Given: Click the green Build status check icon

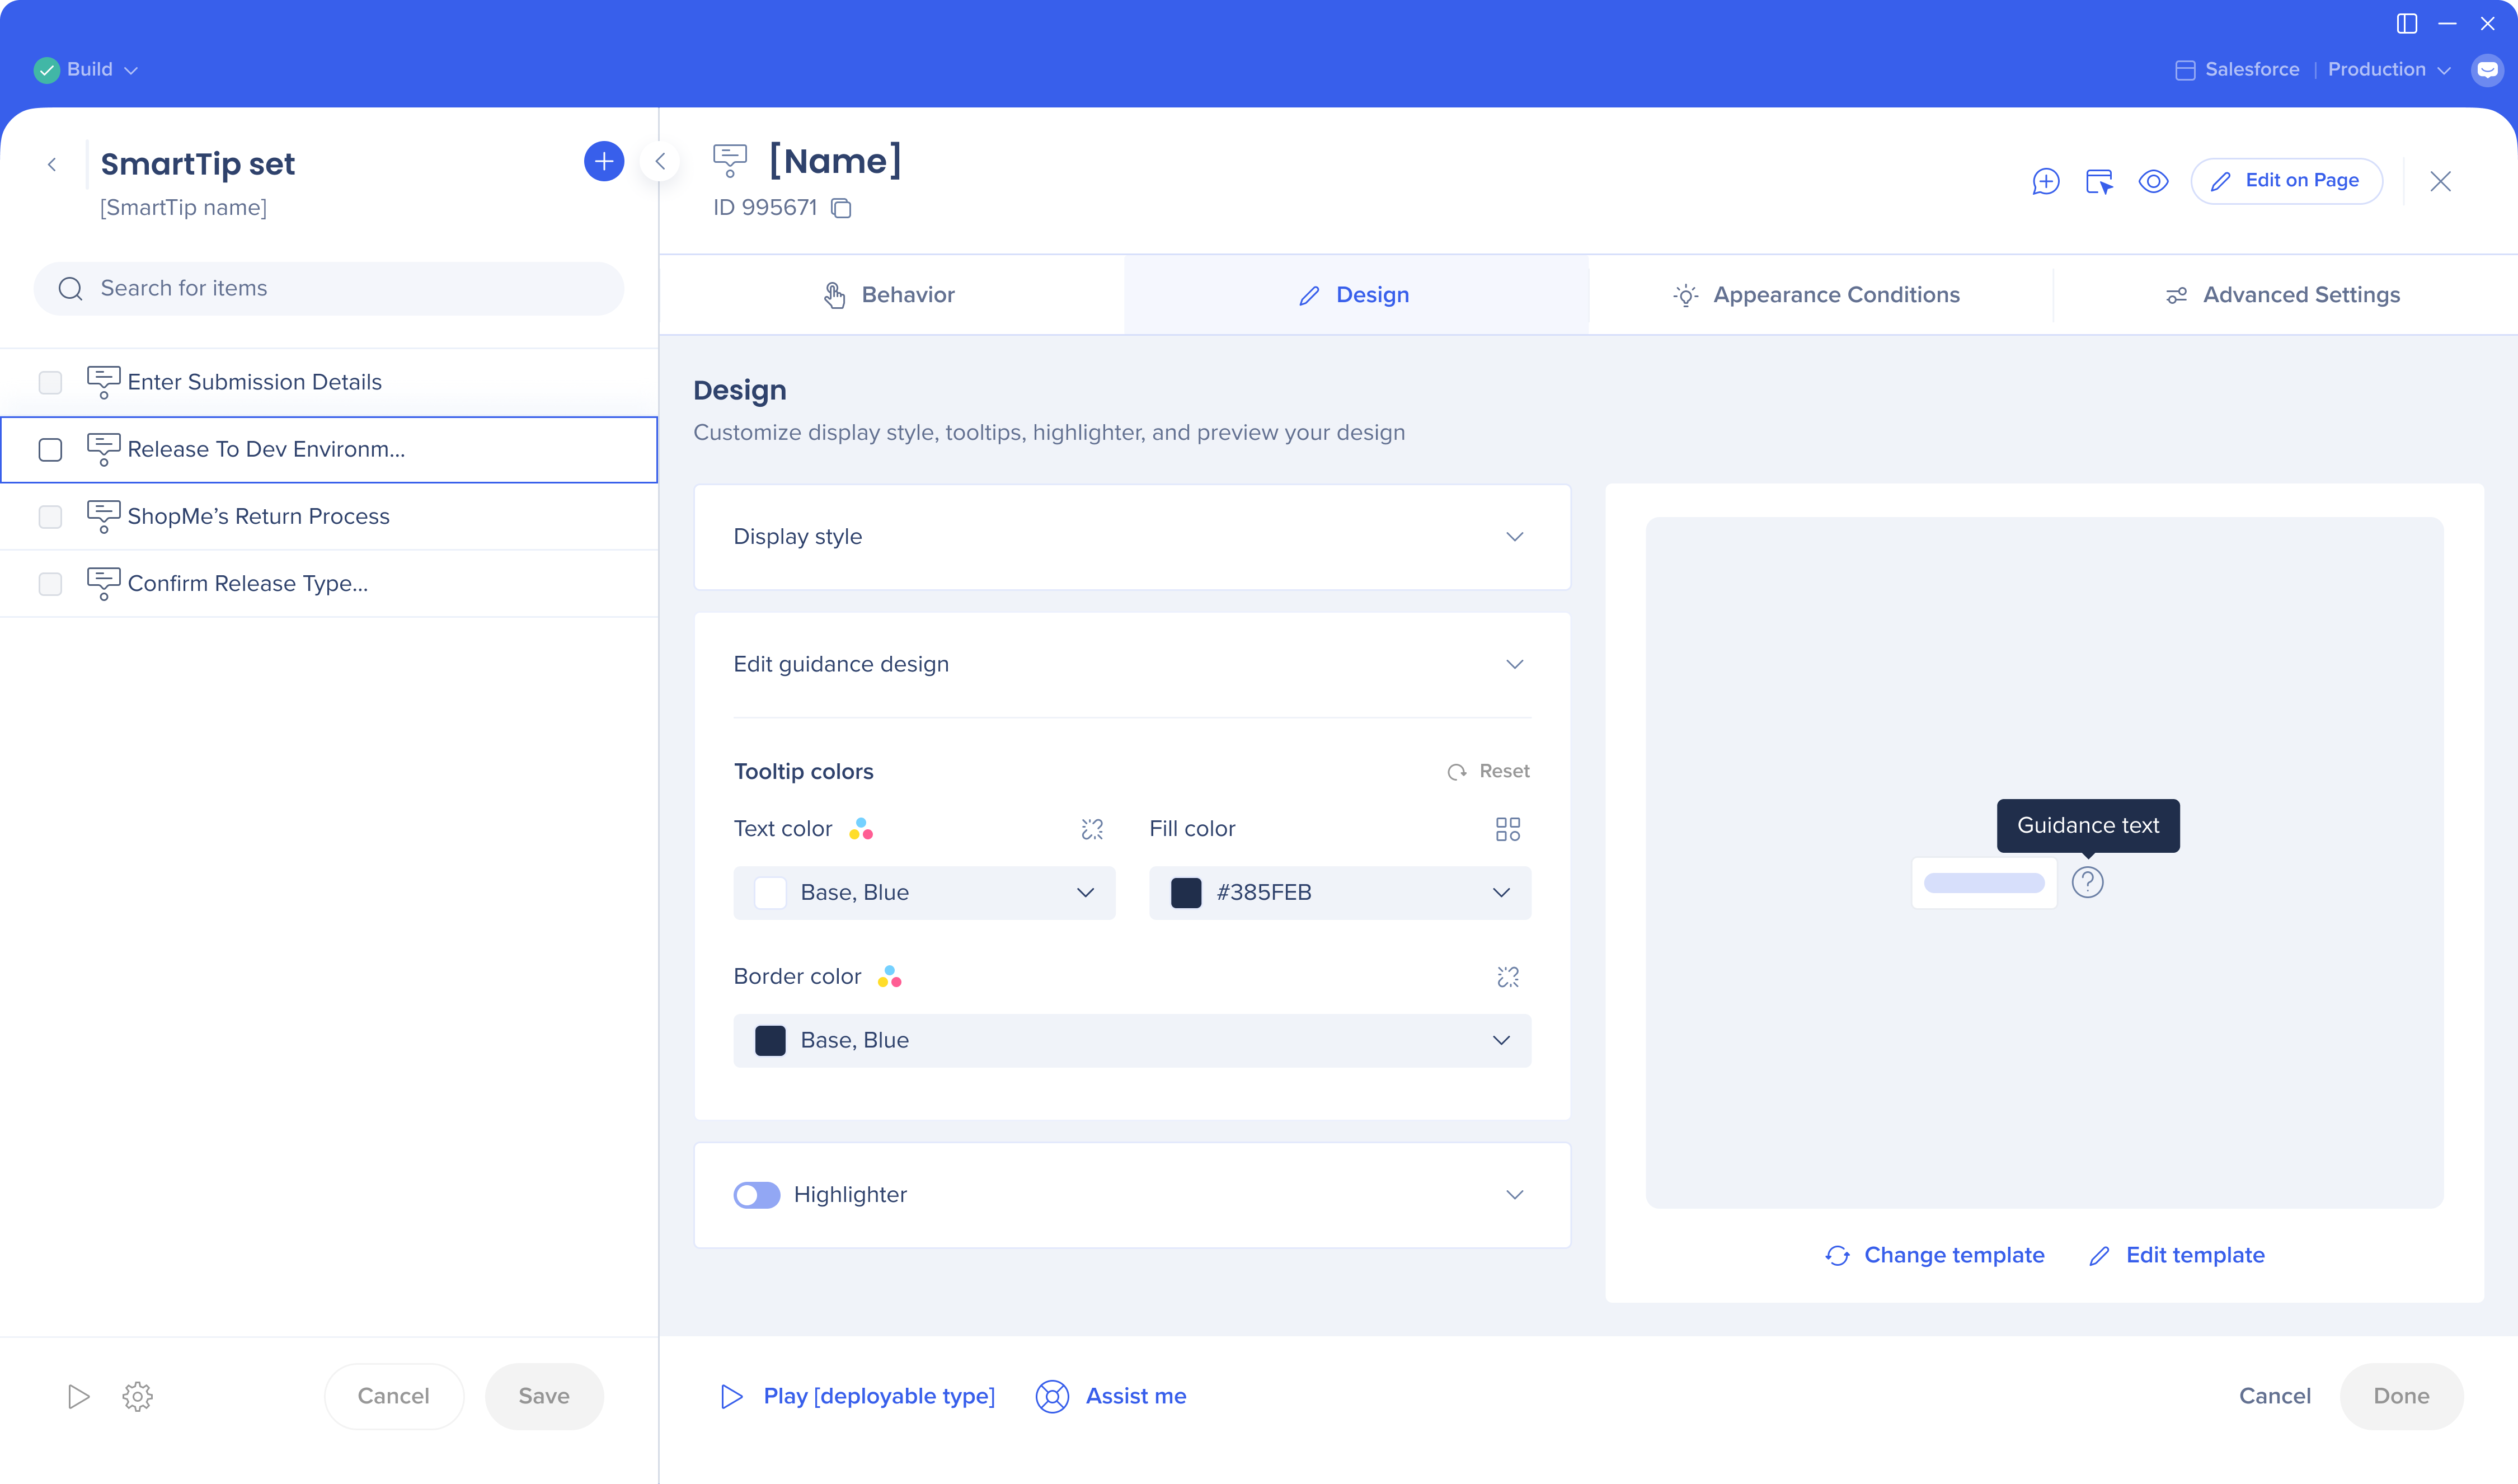Looking at the screenshot, I should click(x=46, y=70).
